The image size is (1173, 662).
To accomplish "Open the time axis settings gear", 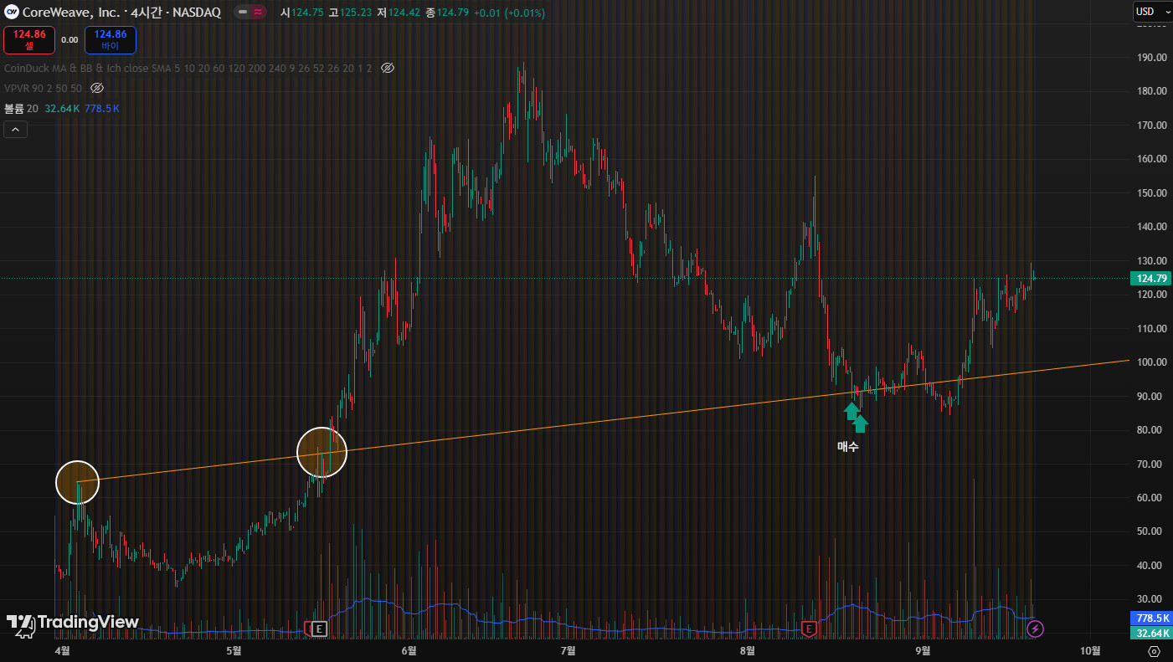I will tap(1154, 650).
